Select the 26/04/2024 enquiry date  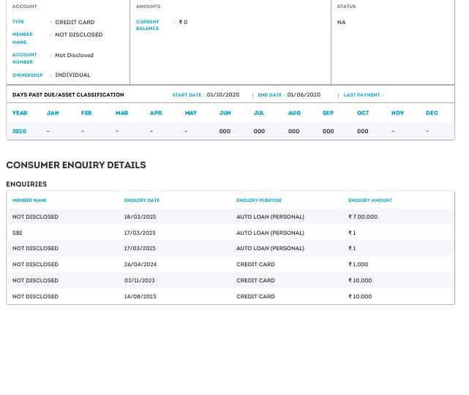coord(140,265)
